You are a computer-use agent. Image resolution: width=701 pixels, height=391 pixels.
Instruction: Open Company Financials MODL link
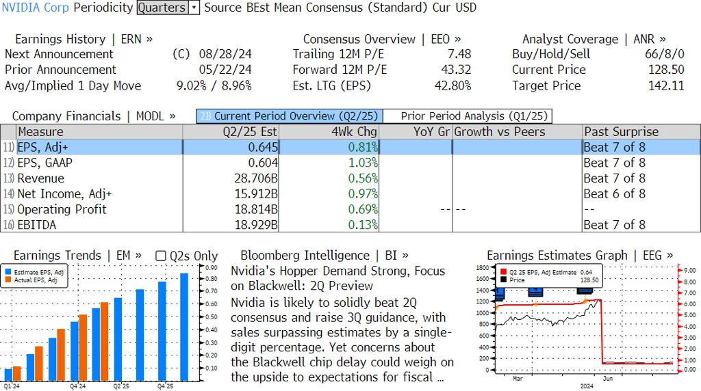pos(93,116)
